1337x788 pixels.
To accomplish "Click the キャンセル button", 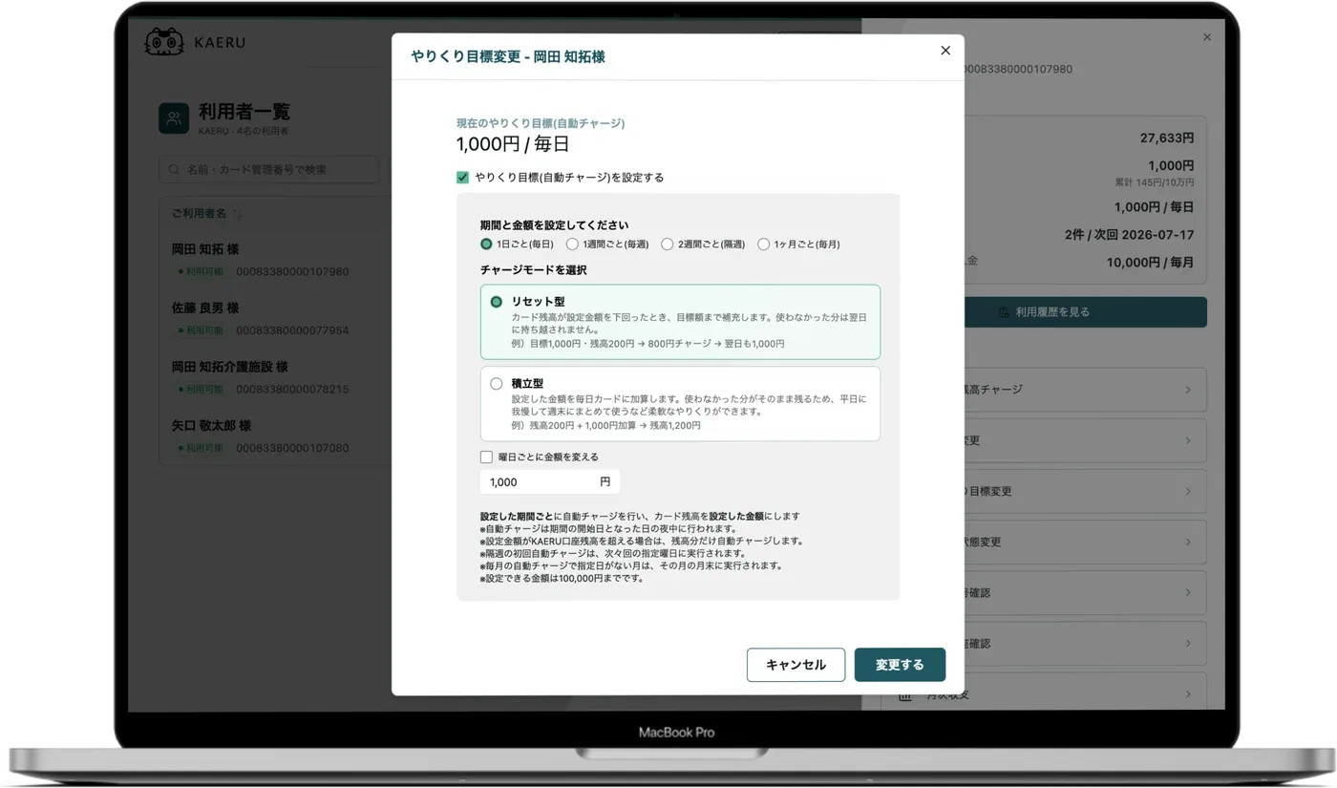I will coord(796,665).
